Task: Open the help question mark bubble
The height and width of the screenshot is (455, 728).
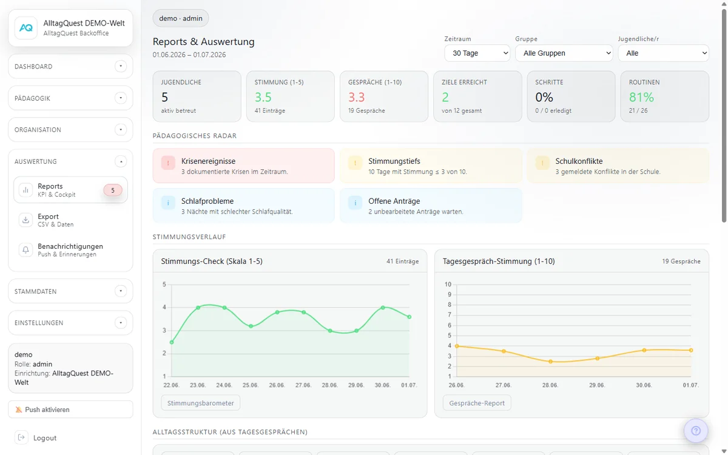Action: click(696, 431)
